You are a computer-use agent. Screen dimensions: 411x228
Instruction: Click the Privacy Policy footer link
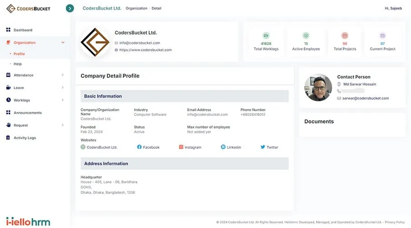coord(394,222)
